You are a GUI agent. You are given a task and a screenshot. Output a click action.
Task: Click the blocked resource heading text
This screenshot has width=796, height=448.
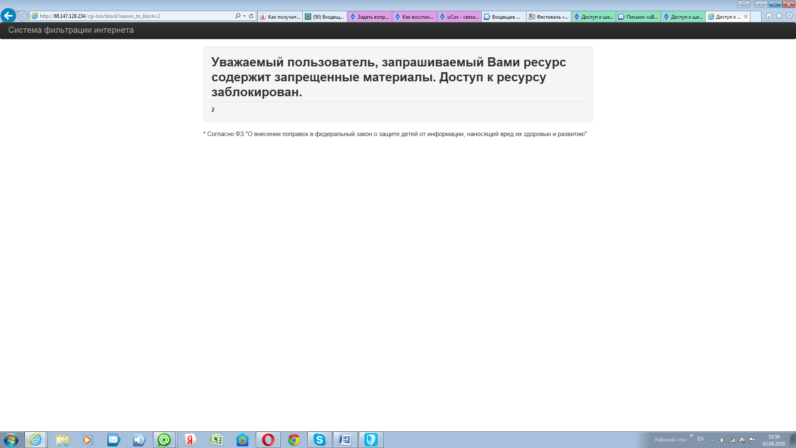pos(388,77)
